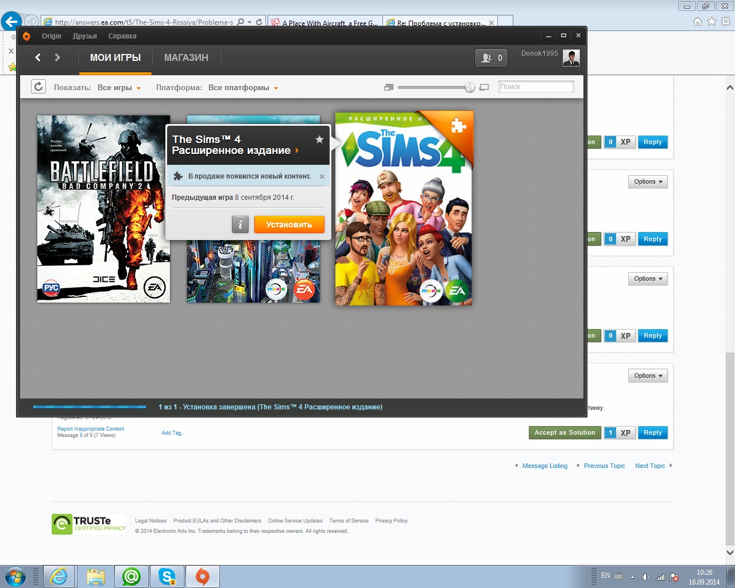
Task: Open the friends list counter button
Action: (x=491, y=58)
